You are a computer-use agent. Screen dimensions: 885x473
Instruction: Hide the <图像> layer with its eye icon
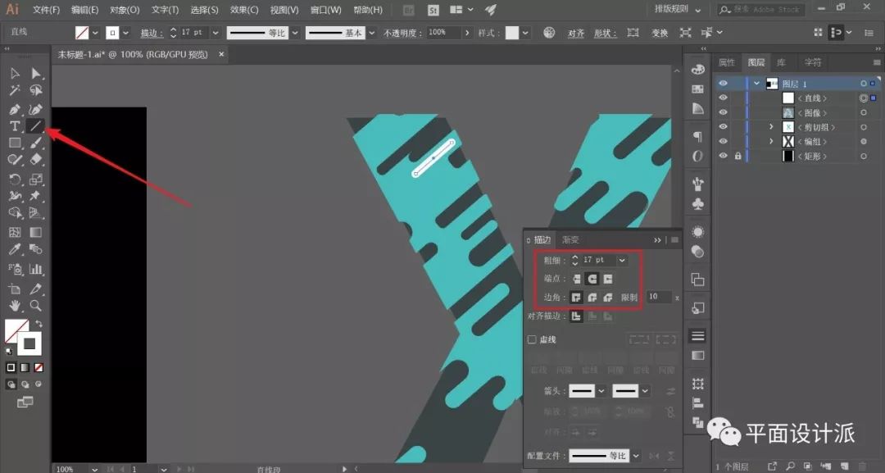pos(723,112)
